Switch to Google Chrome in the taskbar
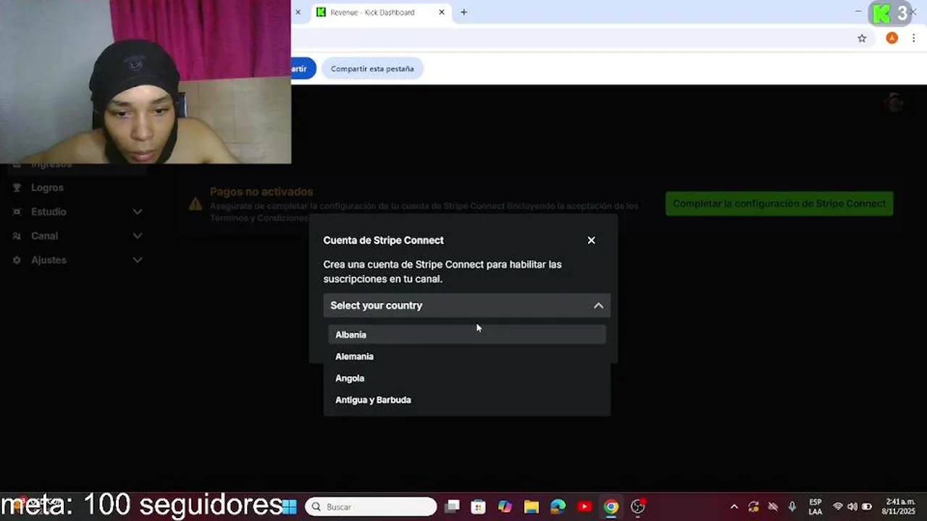Image resolution: width=927 pixels, height=521 pixels. pos(611,507)
